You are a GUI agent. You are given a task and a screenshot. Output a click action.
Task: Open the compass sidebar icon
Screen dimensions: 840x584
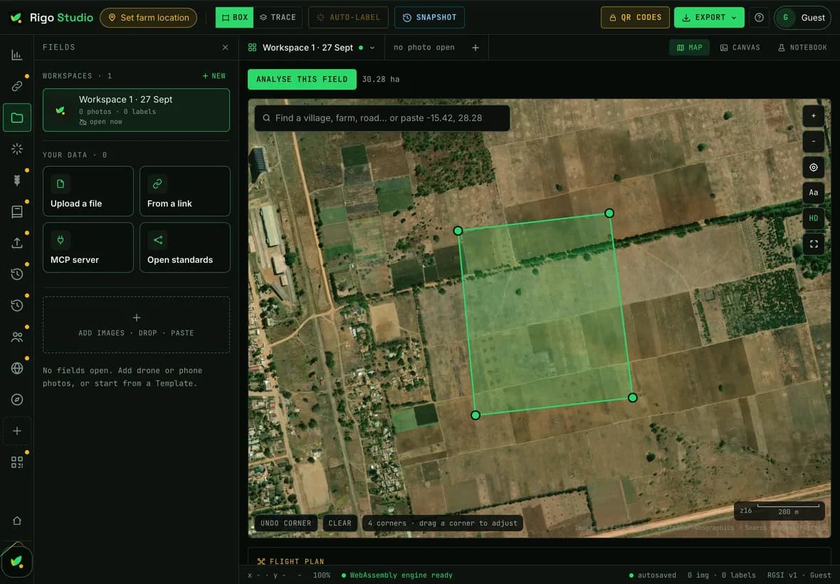pyautogui.click(x=16, y=400)
